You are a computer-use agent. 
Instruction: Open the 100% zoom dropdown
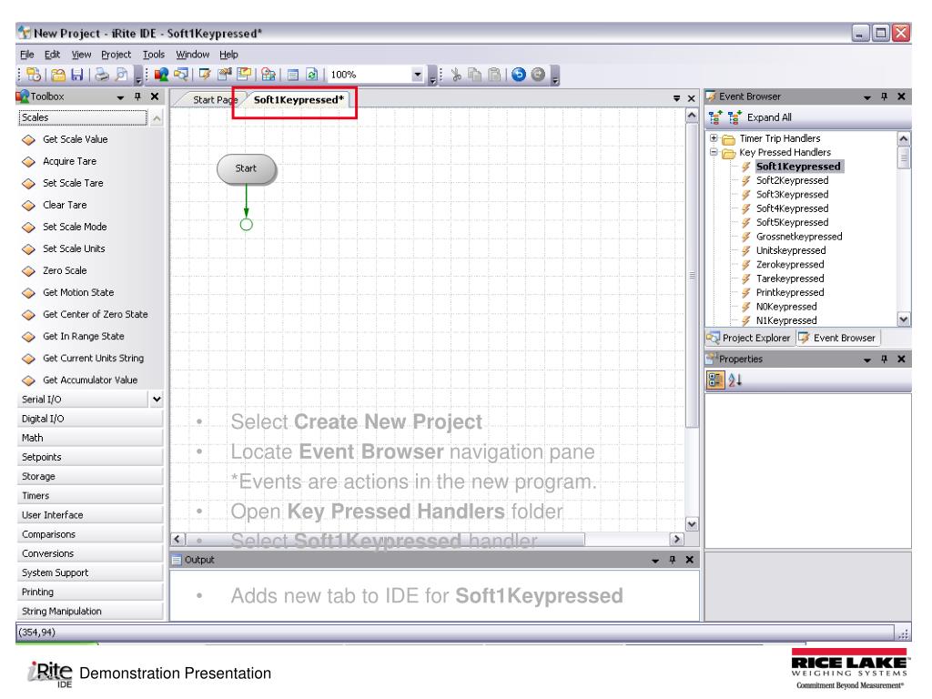[x=417, y=75]
